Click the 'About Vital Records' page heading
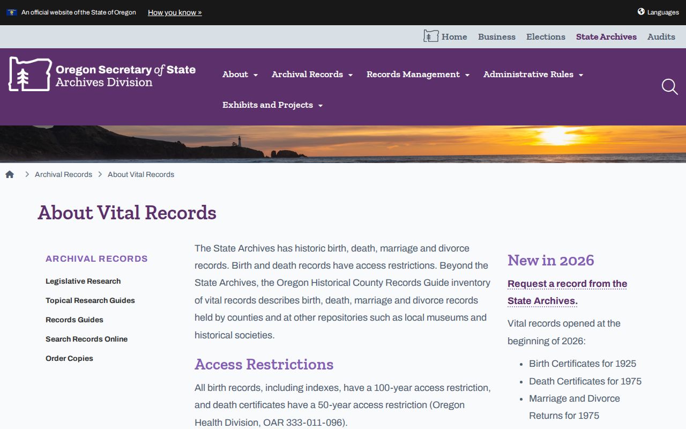The image size is (686, 429). (x=127, y=213)
